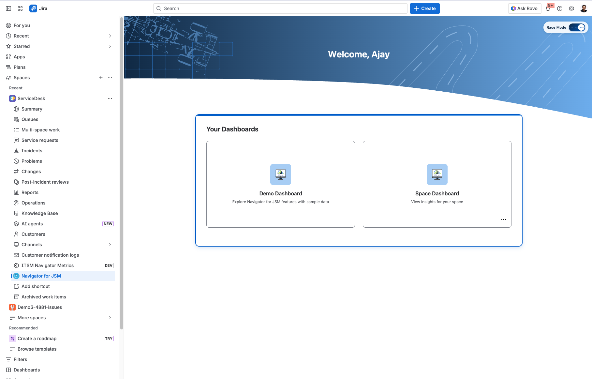This screenshot has width=592, height=379.
Task: Click the Demo3-4881-issues space icon
Action: point(12,307)
